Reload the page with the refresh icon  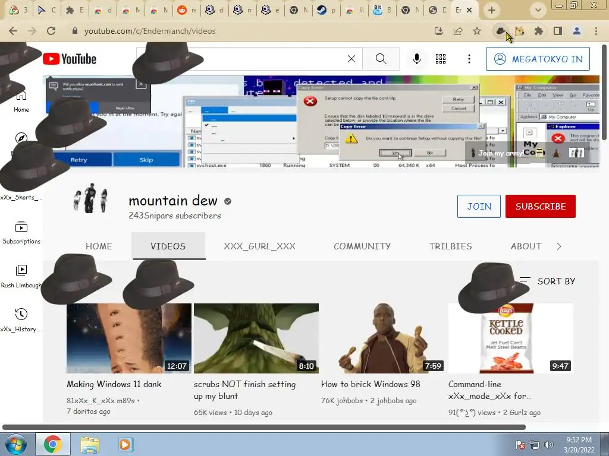[51, 31]
